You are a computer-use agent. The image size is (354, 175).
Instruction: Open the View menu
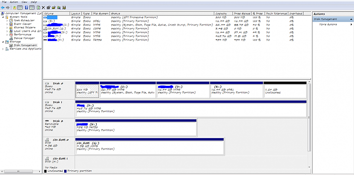click(25, 2)
